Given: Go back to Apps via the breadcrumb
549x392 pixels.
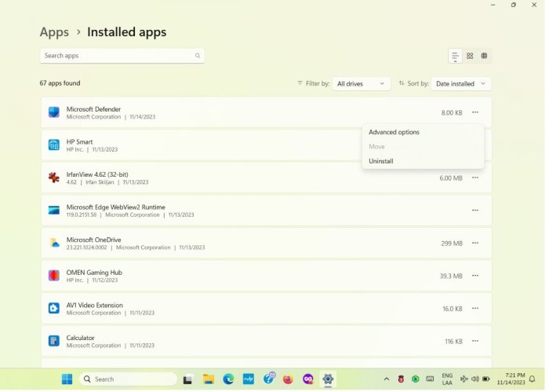Looking at the screenshot, I should coord(55,32).
